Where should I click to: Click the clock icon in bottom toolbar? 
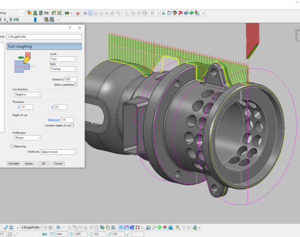[108, 227]
